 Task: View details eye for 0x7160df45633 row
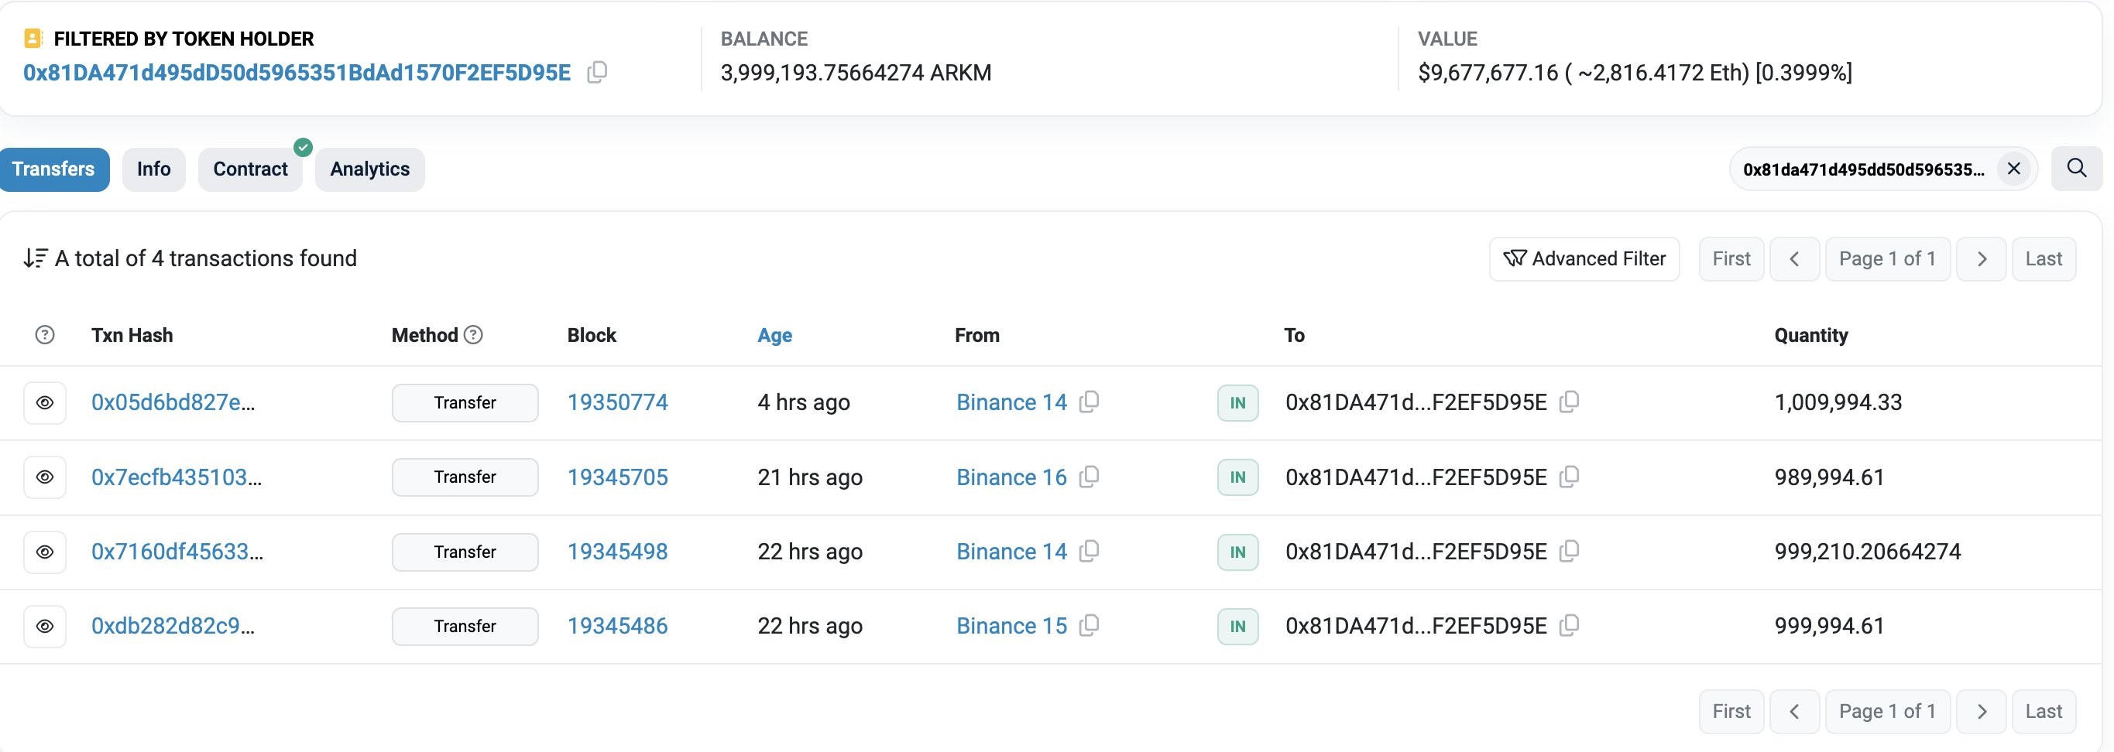pos(45,552)
